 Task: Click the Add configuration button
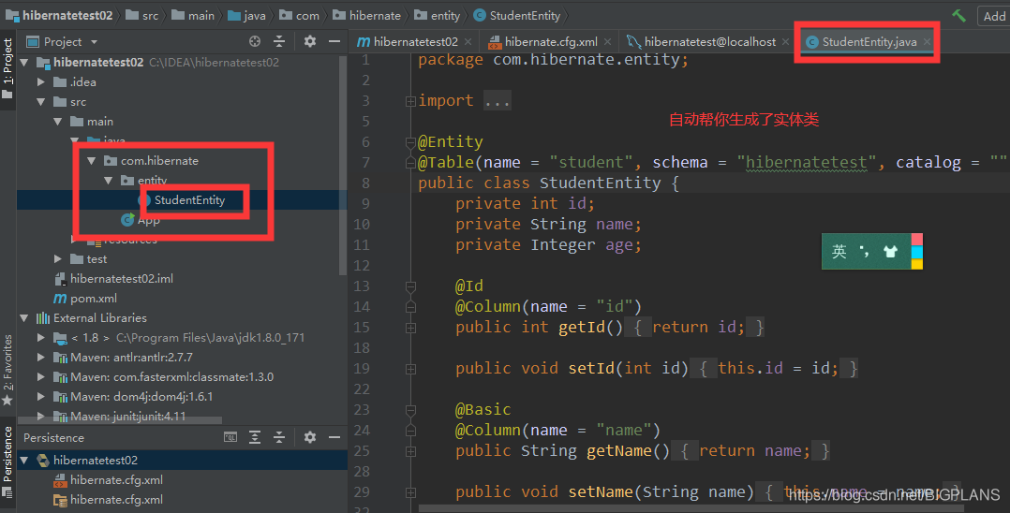(993, 16)
